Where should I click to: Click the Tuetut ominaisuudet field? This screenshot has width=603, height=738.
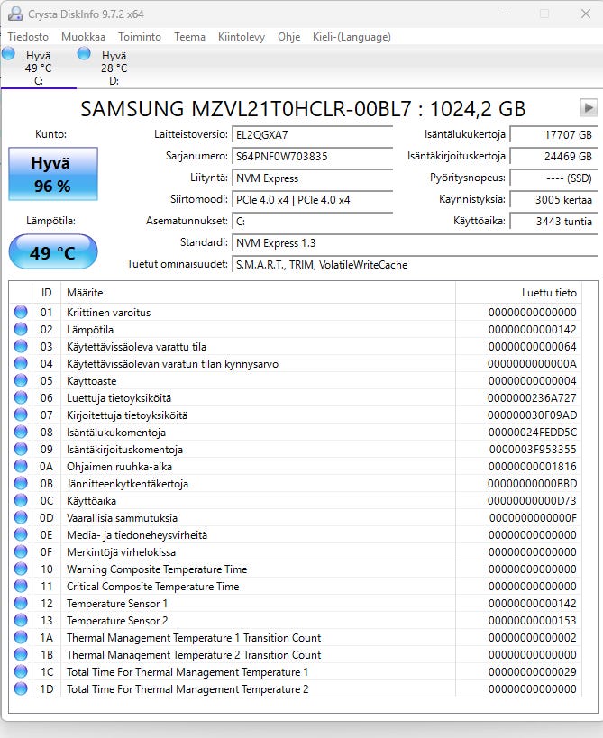(x=415, y=265)
